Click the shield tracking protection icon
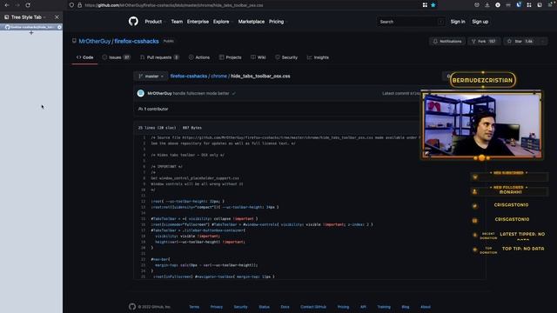 coord(71,5)
